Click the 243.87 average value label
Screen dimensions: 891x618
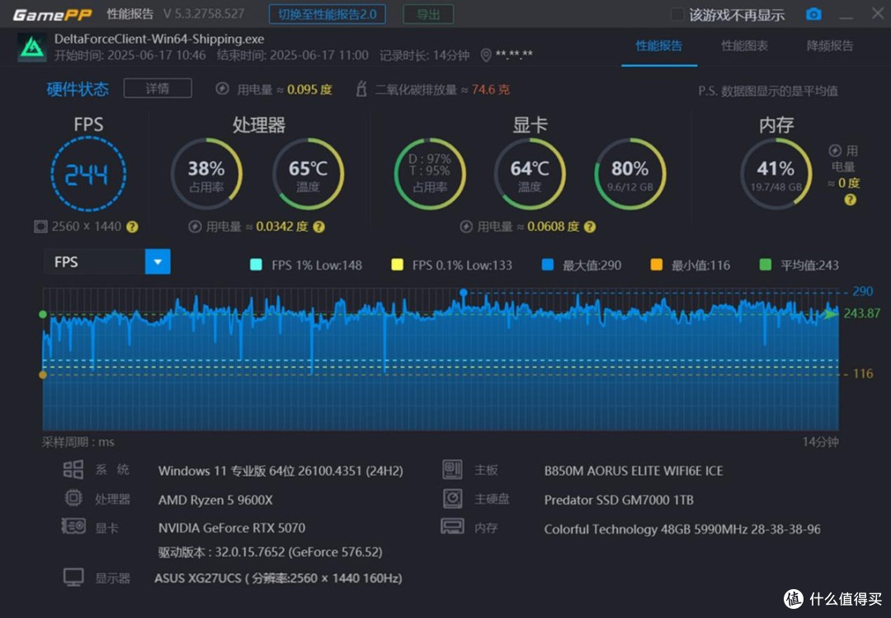click(x=861, y=314)
